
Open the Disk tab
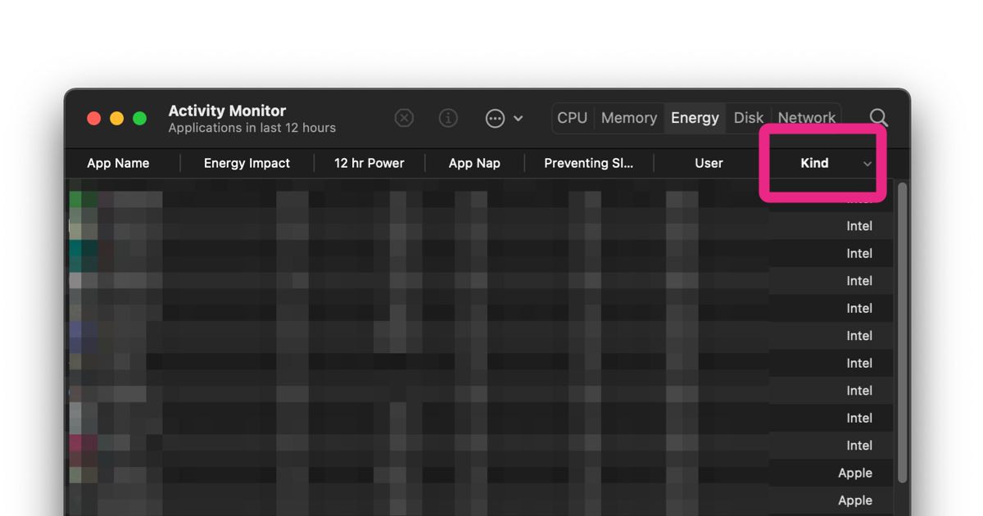point(748,117)
